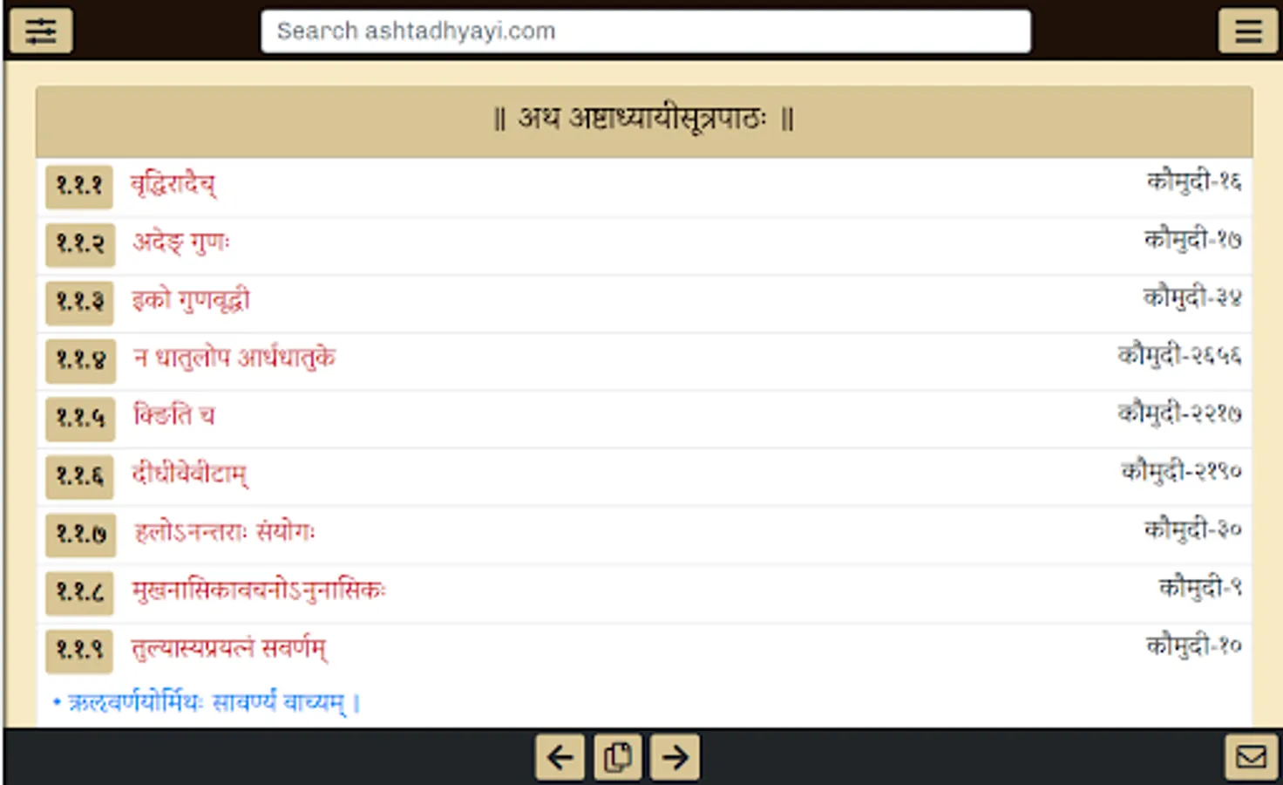The height and width of the screenshot is (785, 1283).
Task: Click sutra number badge १.१.९
Action: pyautogui.click(x=78, y=652)
